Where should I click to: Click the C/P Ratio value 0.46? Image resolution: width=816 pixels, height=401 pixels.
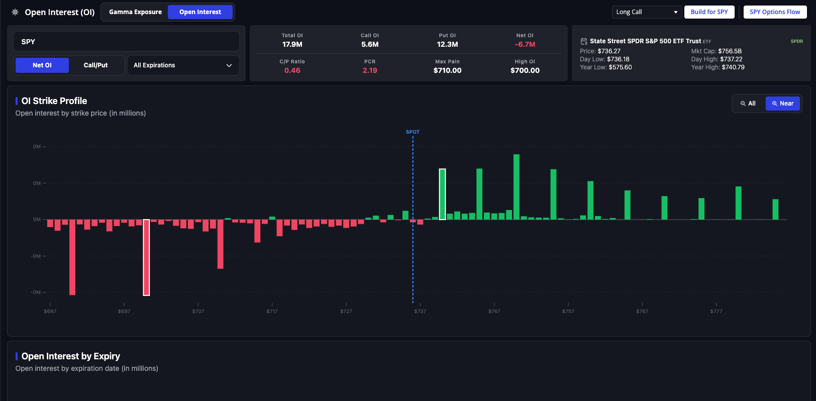coord(292,70)
